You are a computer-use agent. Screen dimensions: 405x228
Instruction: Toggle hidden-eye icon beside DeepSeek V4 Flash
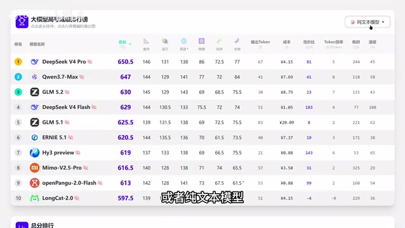(x=94, y=107)
